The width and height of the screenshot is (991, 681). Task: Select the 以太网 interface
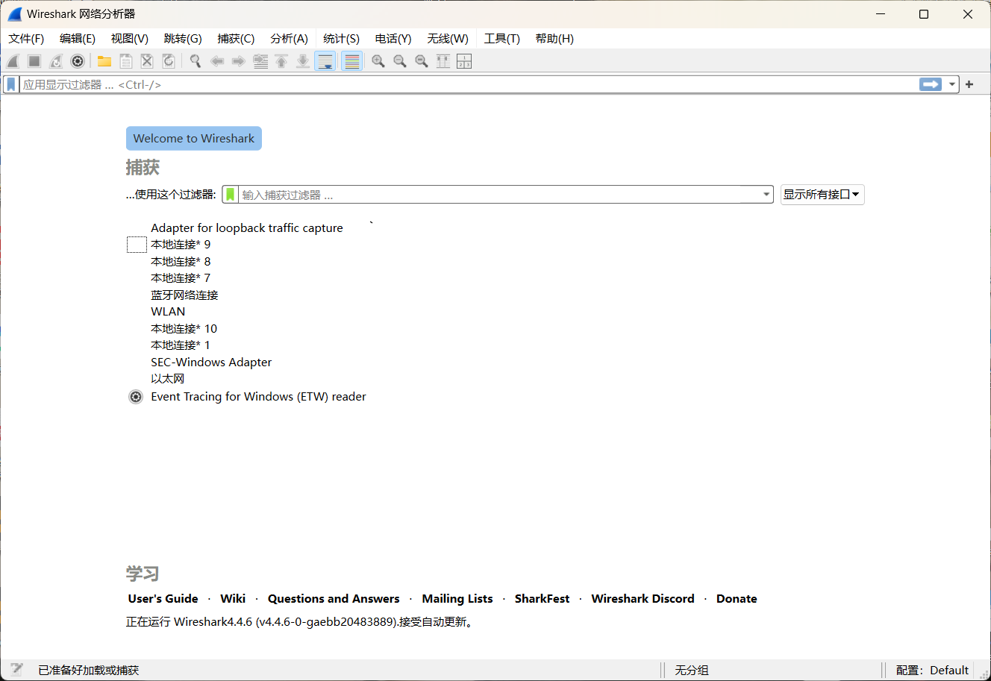(x=168, y=379)
